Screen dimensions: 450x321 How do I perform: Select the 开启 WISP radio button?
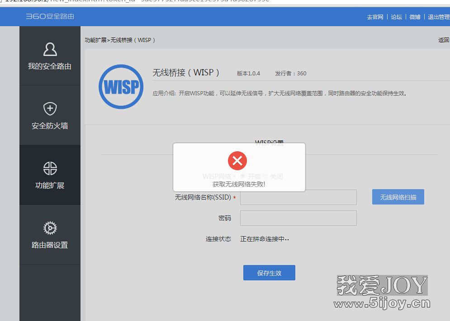(243, 176)
